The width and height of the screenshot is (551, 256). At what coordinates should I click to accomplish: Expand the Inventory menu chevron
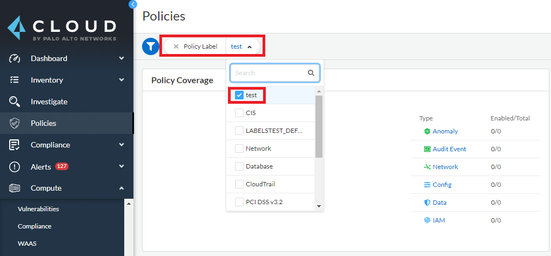(122, 80)
